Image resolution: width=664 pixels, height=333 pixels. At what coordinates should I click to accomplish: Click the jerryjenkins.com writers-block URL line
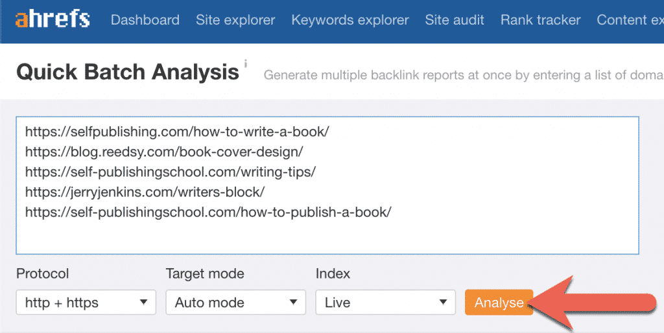[145, 192]
